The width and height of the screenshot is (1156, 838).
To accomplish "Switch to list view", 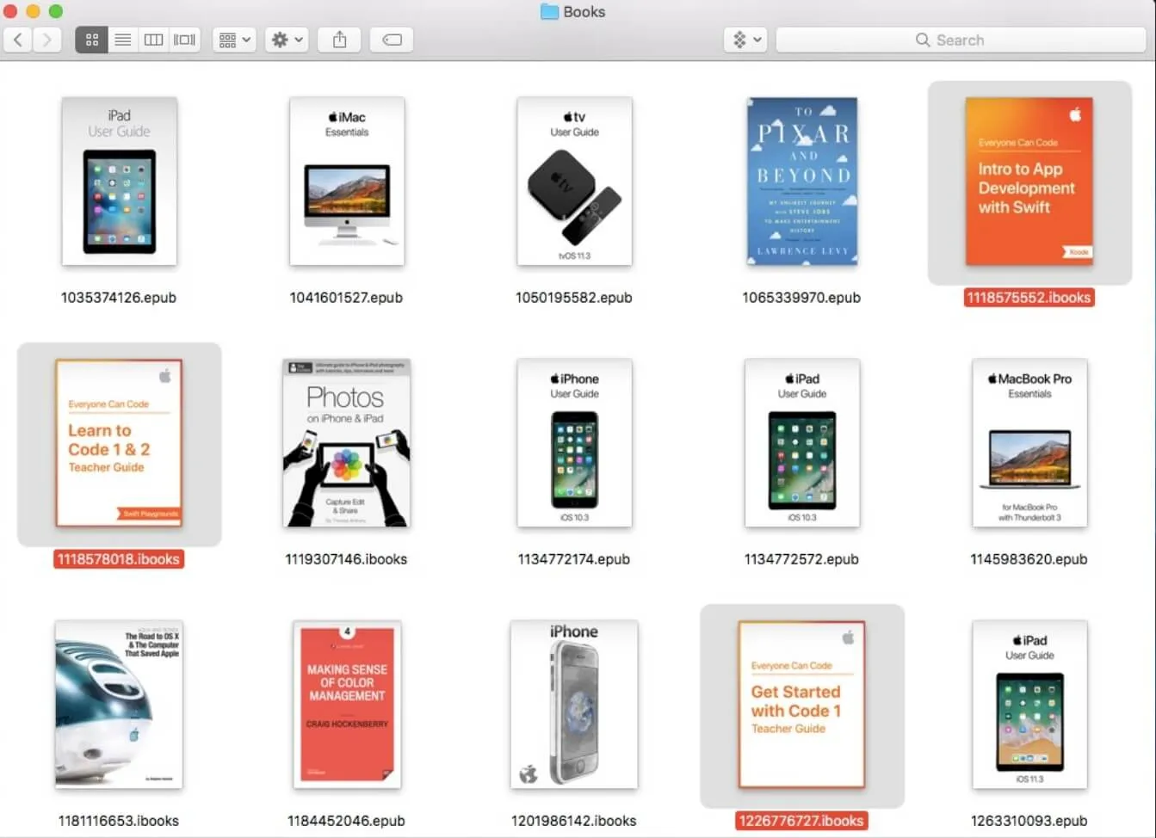I will click(x=123, y=40).
